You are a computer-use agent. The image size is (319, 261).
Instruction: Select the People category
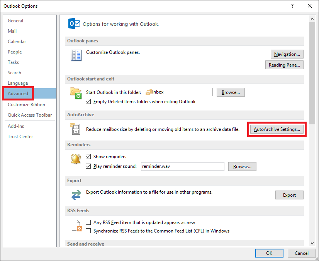point(30,52)
